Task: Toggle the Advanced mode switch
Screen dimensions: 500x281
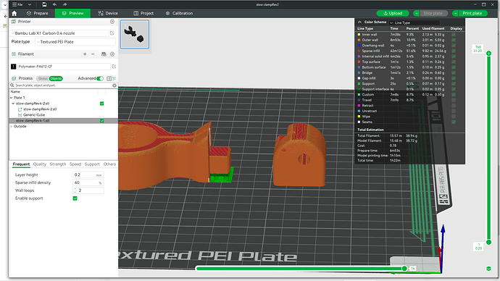Action: 100,78
